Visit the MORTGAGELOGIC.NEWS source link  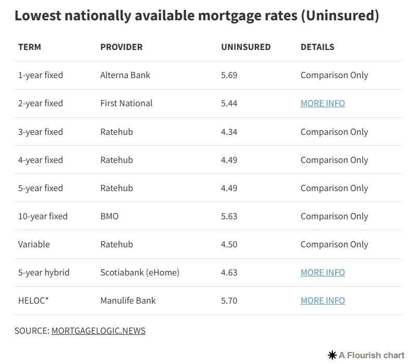(x=98, y=331)
